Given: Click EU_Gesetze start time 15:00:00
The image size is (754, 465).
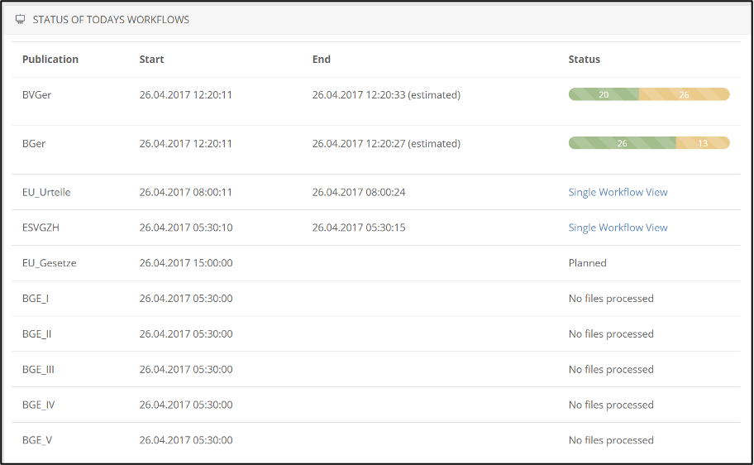Looking at the screenshot, I should pos(186,263).
